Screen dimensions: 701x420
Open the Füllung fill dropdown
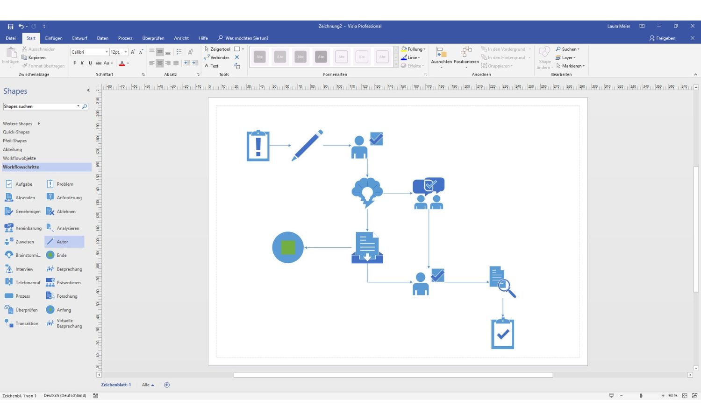(x=413, y=49)
